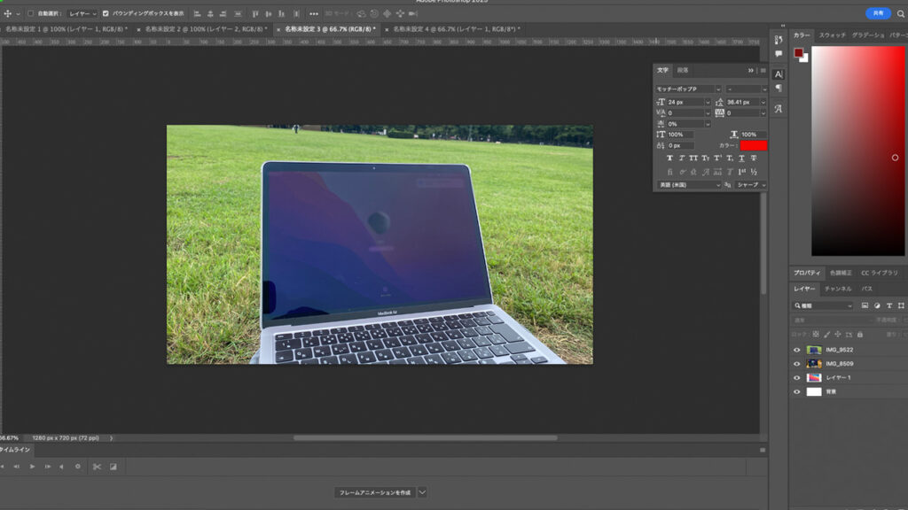This screenshot has width=908, height=510.
Task: Click the align top edges icon
Action: (x=255, y=13)
